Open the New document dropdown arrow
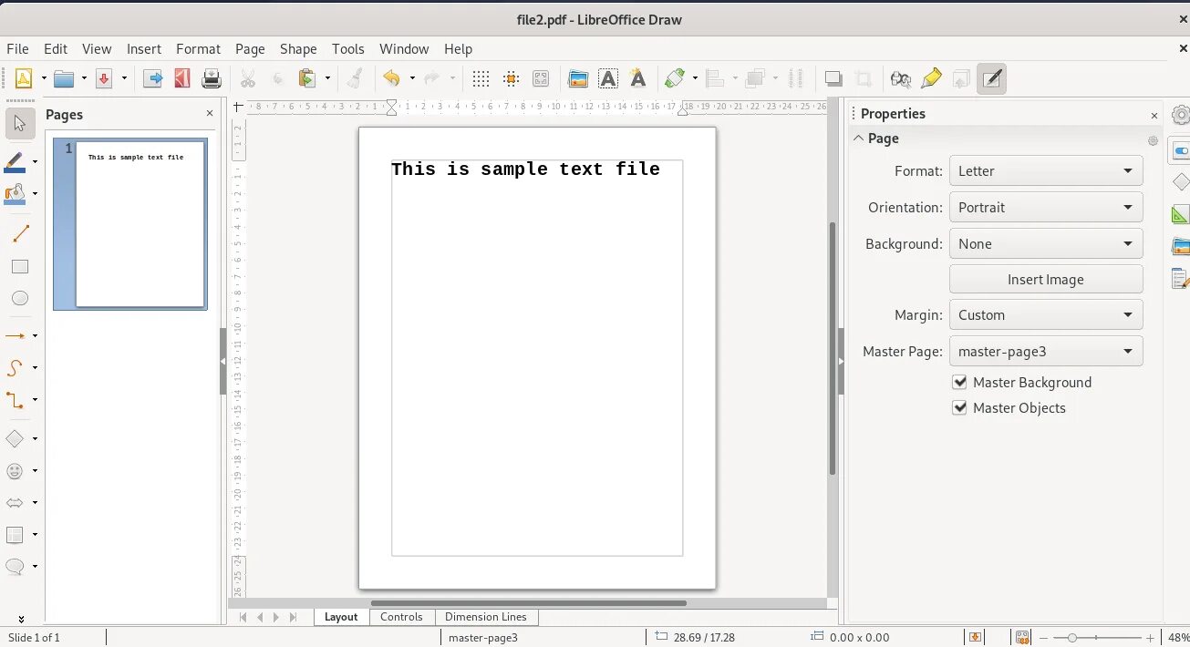 click(43, 78)
